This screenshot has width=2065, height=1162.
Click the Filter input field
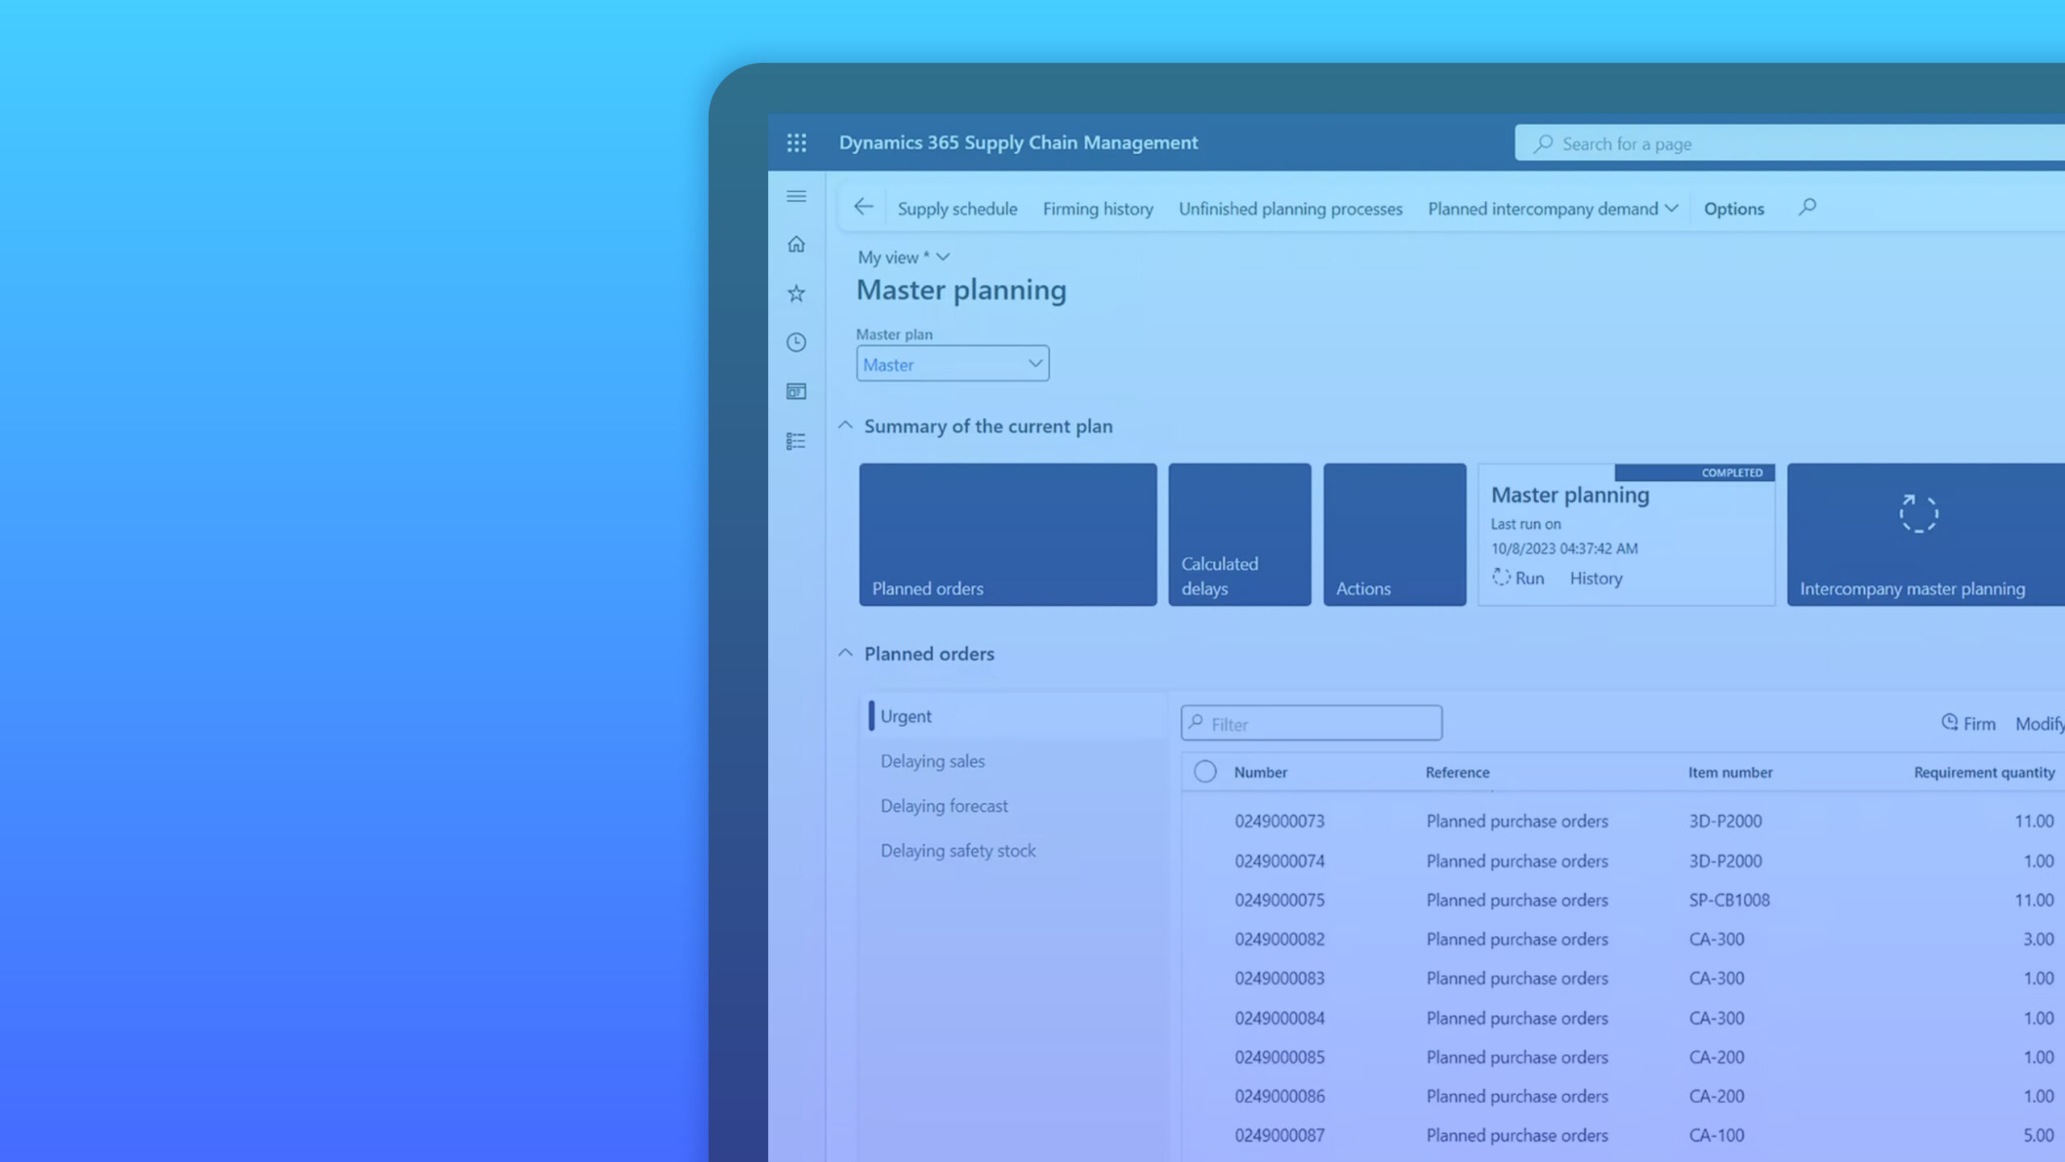click(1311, 723)
